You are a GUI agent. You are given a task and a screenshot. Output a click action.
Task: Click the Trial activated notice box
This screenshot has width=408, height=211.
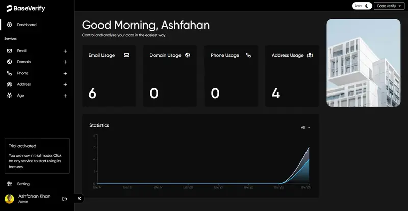(37, 156)
